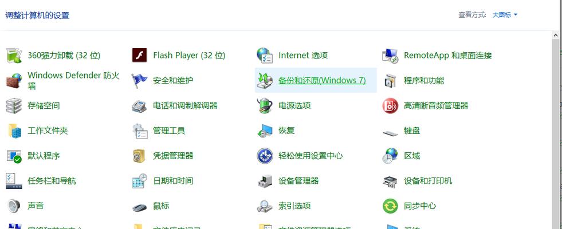
Task: Open the 工作文件夹 folder icon
Action: point(14,131)
